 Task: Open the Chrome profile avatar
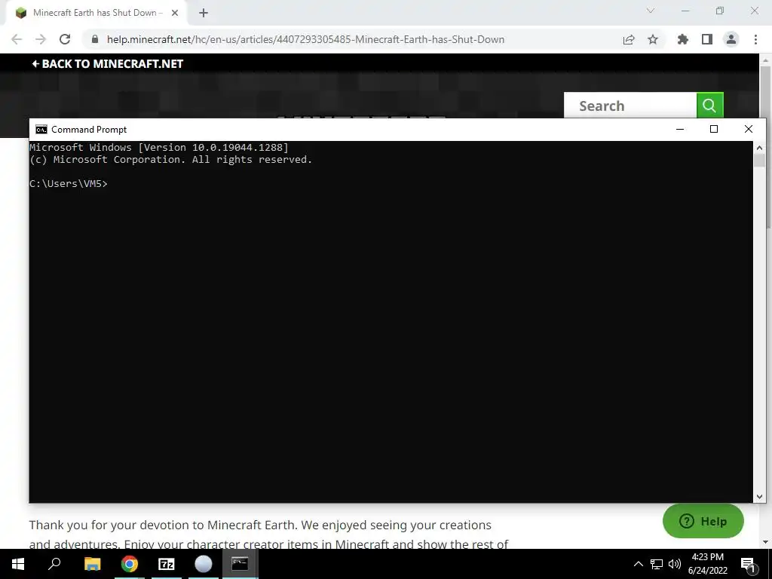pyautogui.click(x=731, y=39)
